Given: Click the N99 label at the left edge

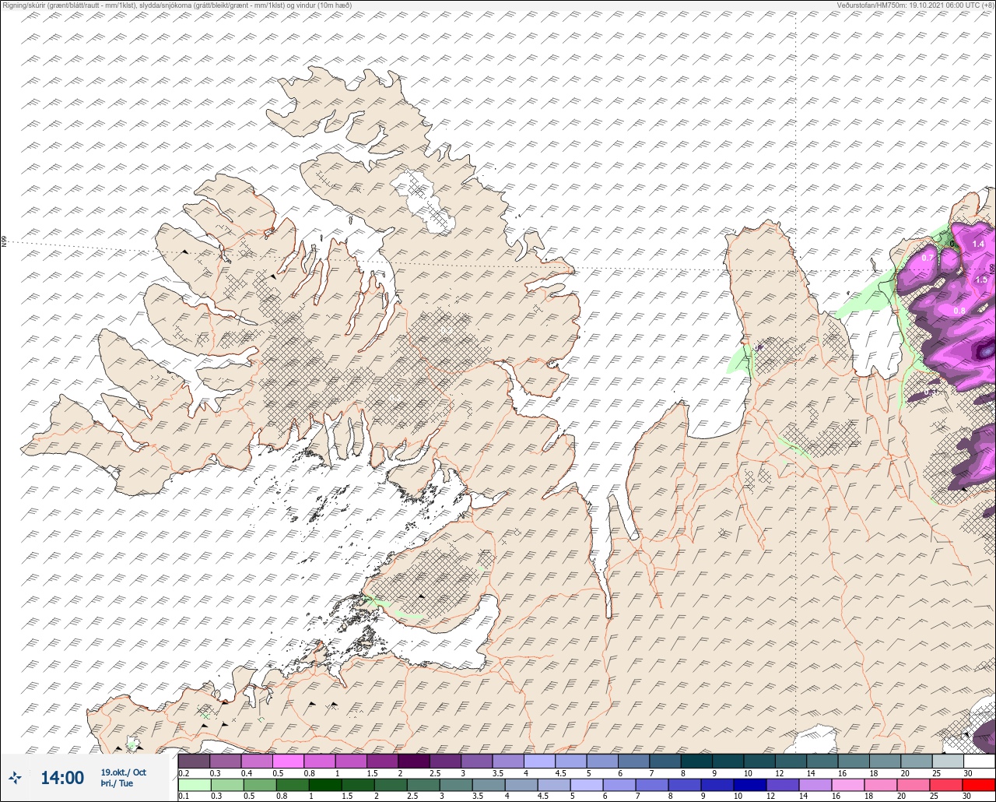Looking at the screenshot, I should [4, 242].
